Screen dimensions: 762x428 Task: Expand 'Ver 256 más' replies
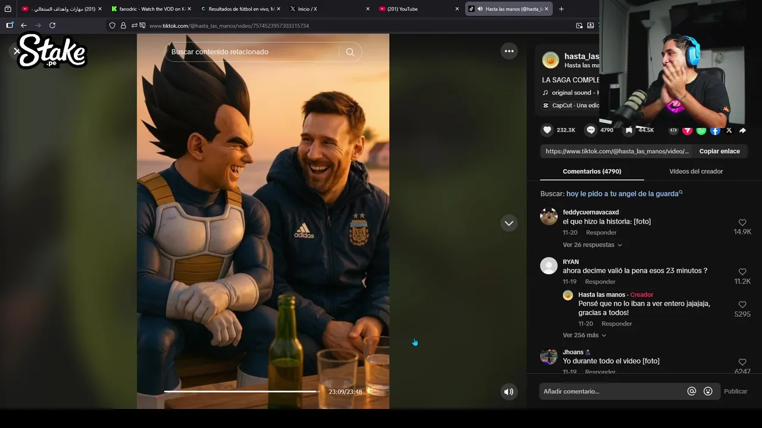(585, 335)
